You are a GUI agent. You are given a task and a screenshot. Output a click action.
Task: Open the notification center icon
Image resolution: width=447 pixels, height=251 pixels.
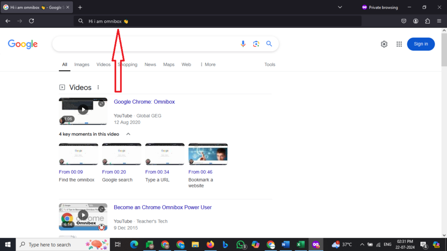[x=423, y=244]
